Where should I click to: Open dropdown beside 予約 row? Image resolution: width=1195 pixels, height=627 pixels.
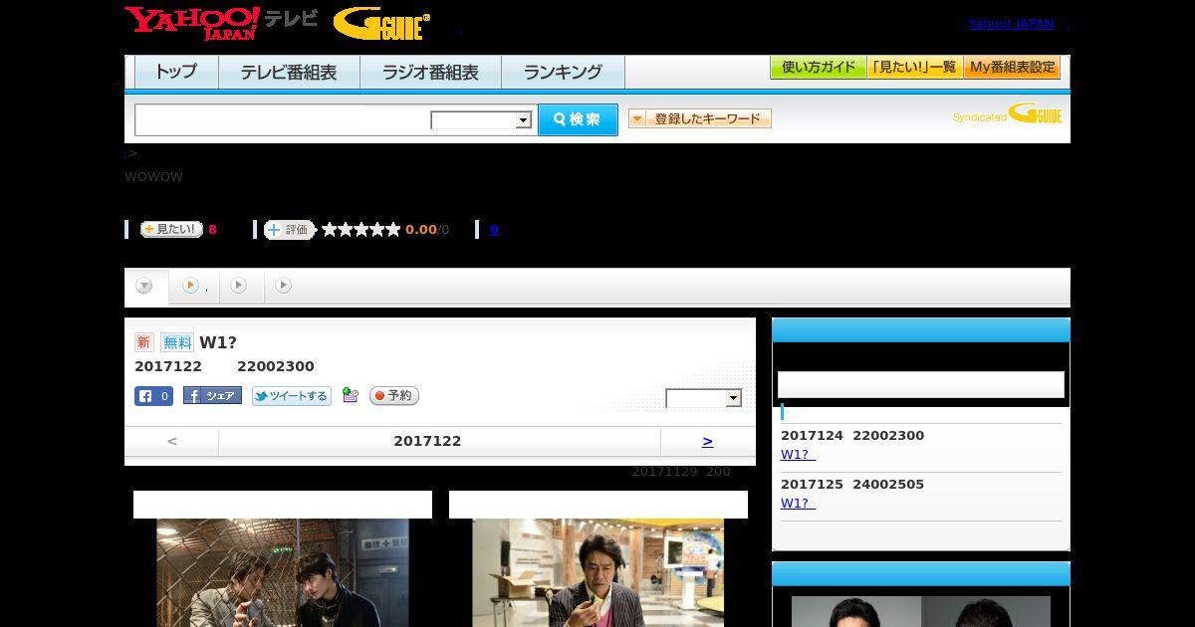coord(704,398)
